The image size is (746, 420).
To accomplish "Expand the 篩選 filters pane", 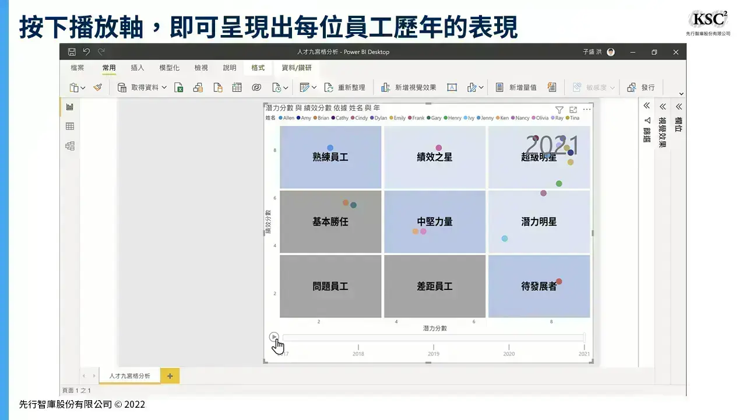I will click(646, 106).
